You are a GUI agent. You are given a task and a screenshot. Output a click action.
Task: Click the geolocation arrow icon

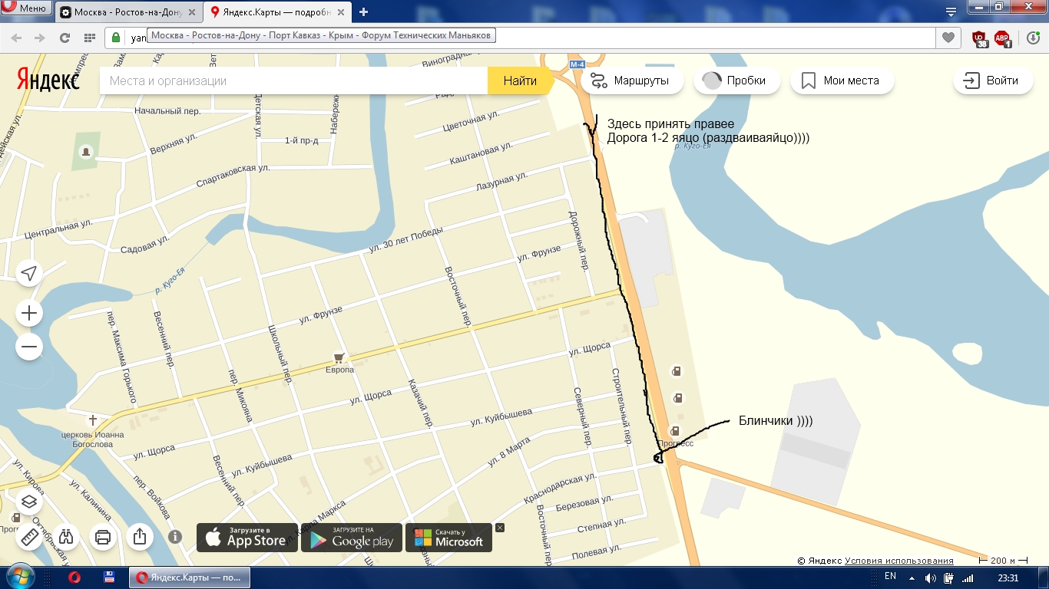[29, 273]
